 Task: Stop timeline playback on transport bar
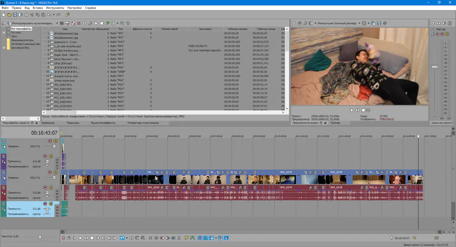click(x=92, y=238)
